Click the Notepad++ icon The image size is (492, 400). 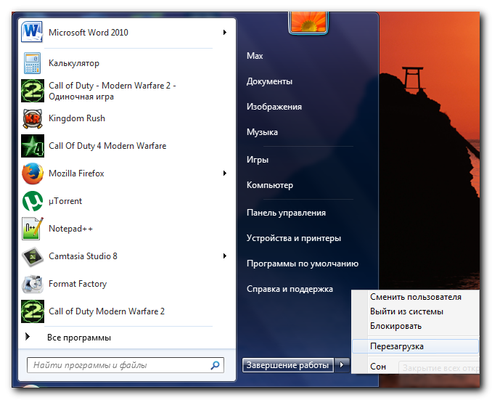click(33, 229)
